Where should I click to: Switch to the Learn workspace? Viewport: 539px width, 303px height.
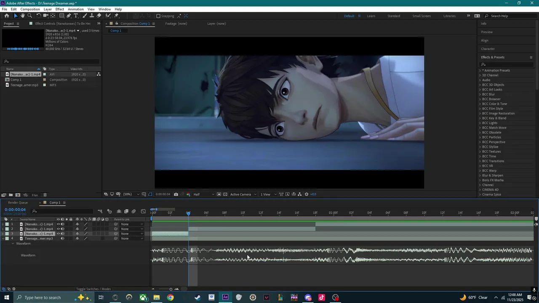click(x=371, y=16)
